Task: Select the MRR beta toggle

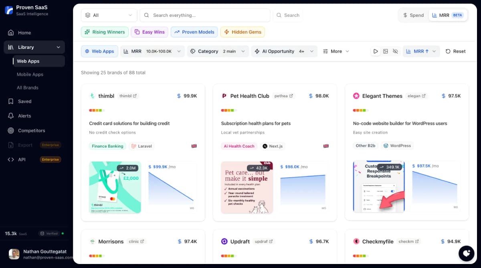Action: pos(447,15)
